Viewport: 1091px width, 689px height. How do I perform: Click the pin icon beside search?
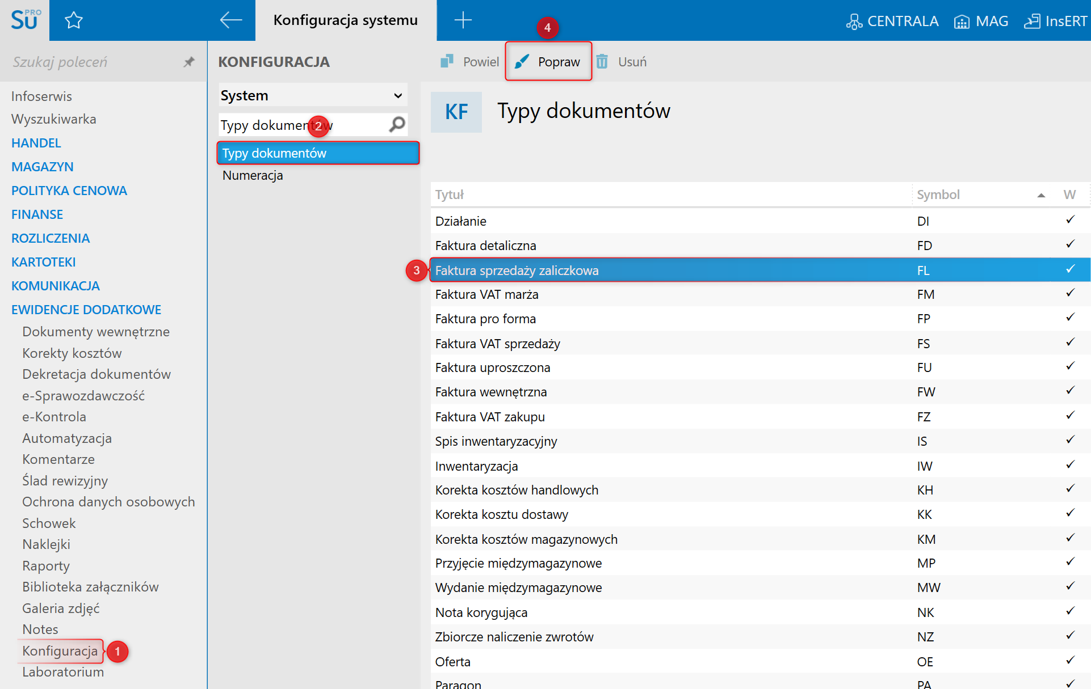[189, 62]
